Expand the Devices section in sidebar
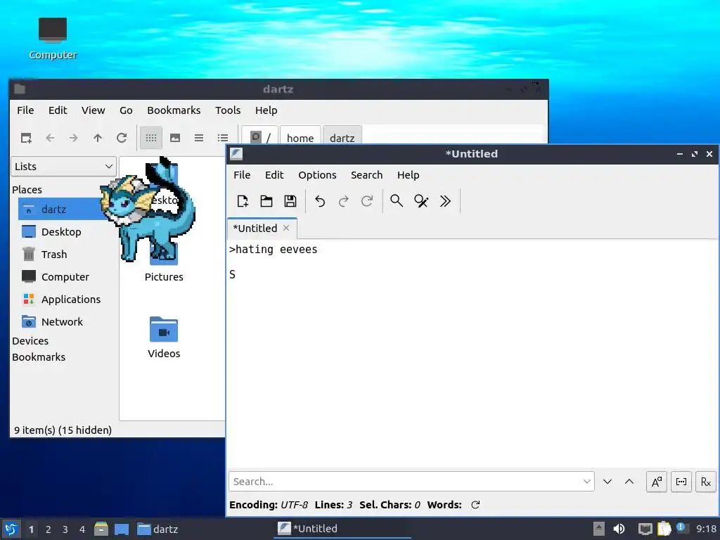Viewport: 720px width, 540px height. [x=30, y=341]
